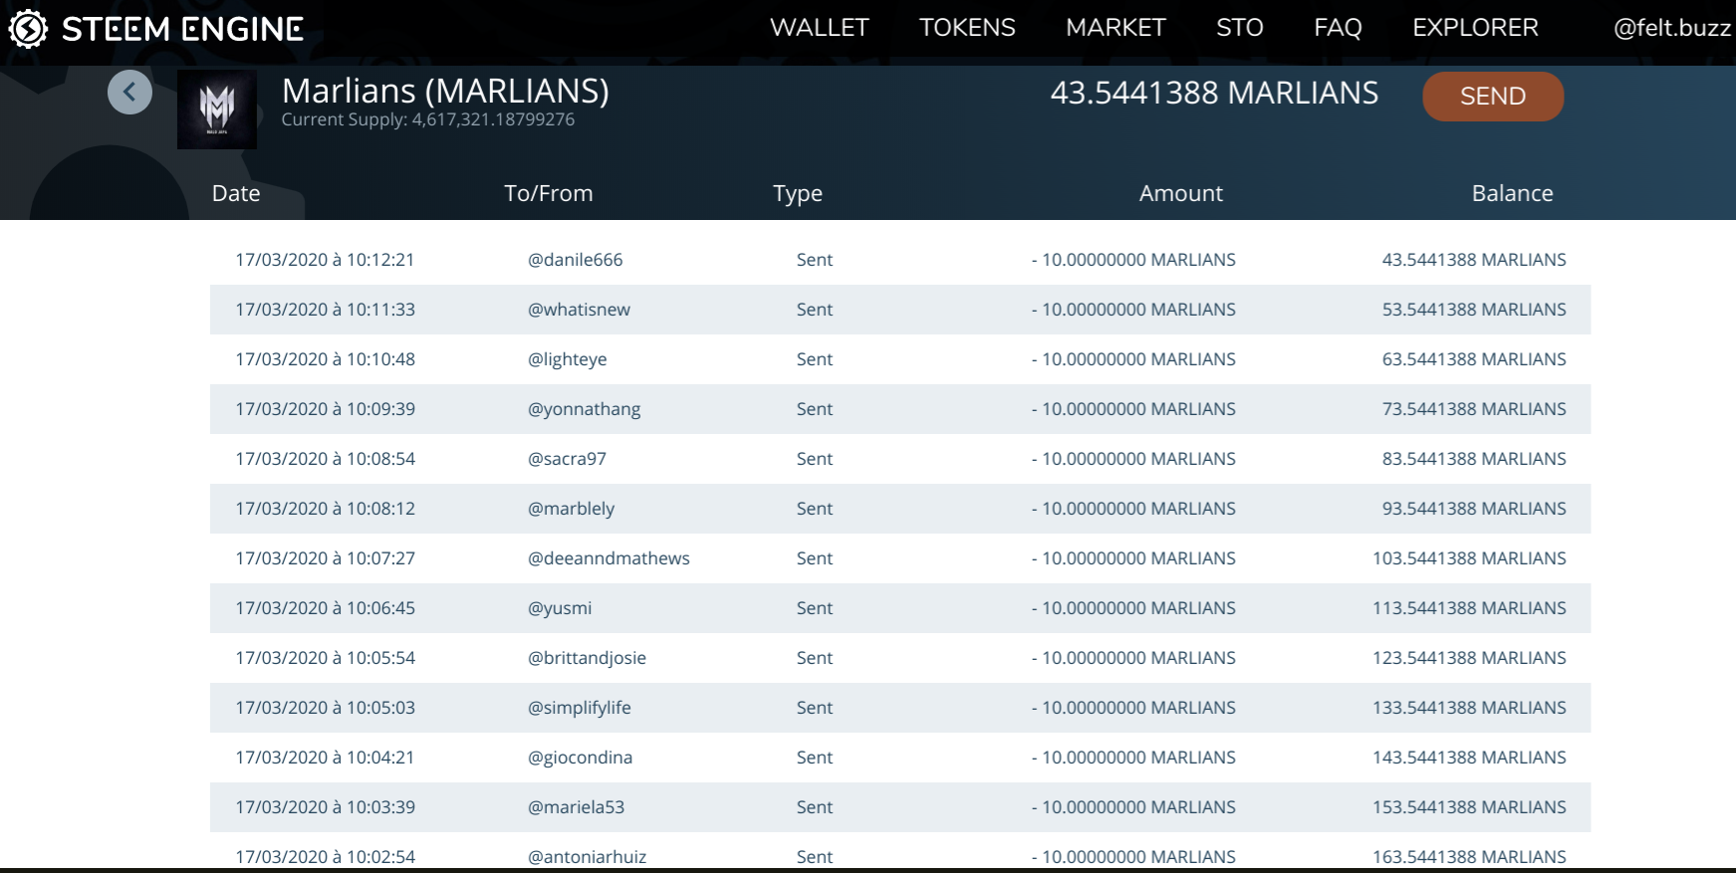1736x873 pixels.
Task: Select recipient @deeanndmathews
Action: 609,558
